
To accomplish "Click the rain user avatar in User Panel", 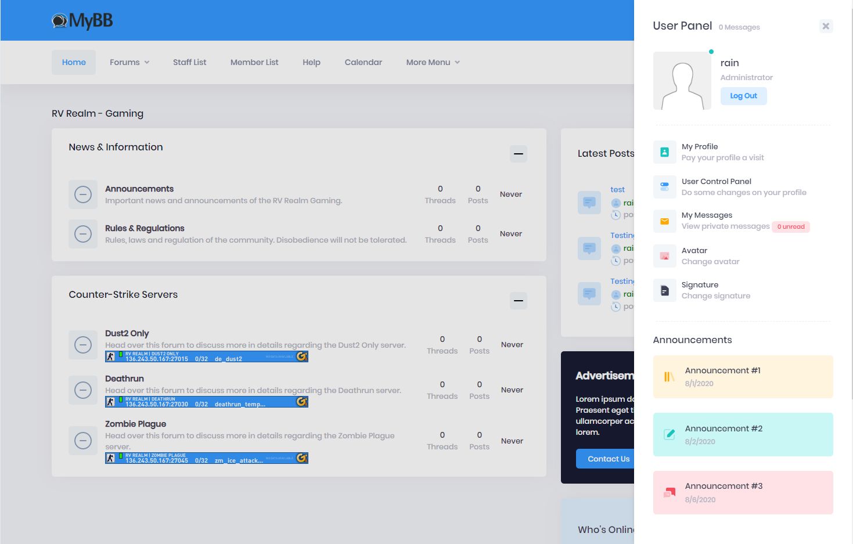I will tap(682, 81).
